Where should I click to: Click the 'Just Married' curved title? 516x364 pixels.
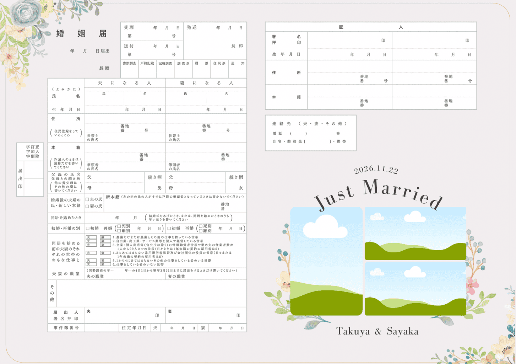(378, 194)
